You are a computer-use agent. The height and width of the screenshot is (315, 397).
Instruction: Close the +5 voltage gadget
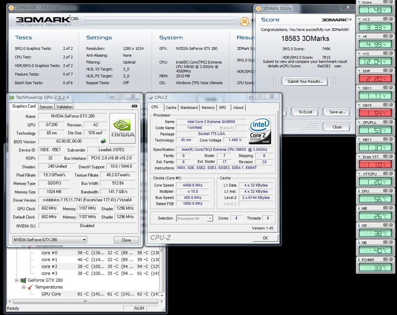(391, 36)
